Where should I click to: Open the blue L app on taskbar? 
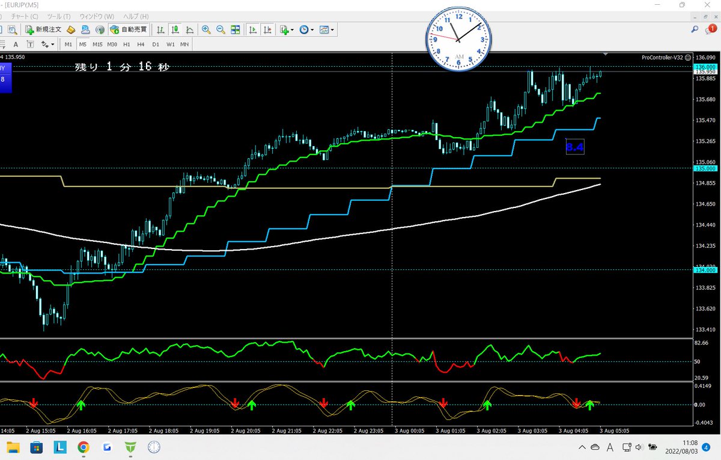click(x=60, y=447)
